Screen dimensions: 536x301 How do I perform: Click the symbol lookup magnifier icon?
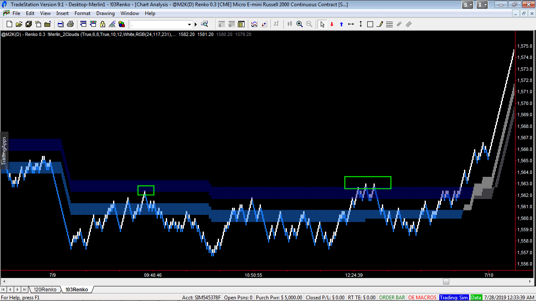205,24
